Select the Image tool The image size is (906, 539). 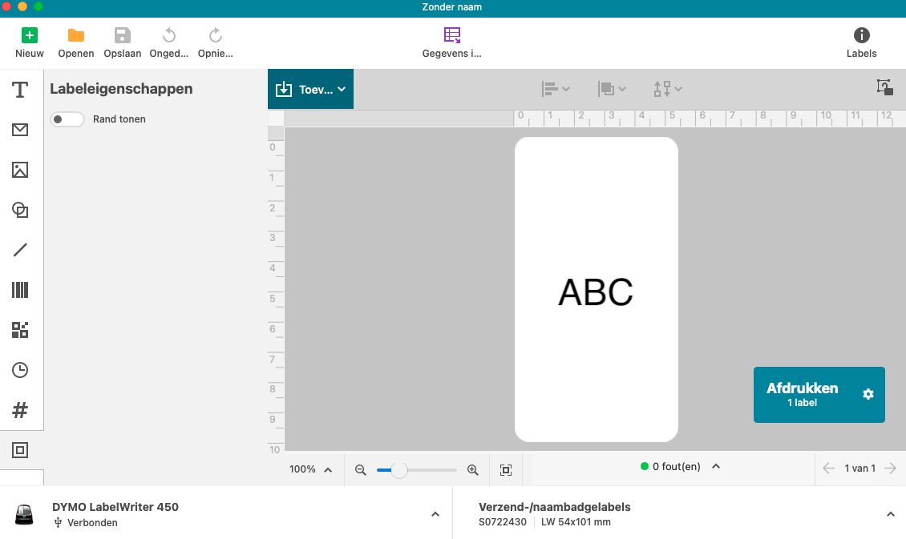(20, 170)
